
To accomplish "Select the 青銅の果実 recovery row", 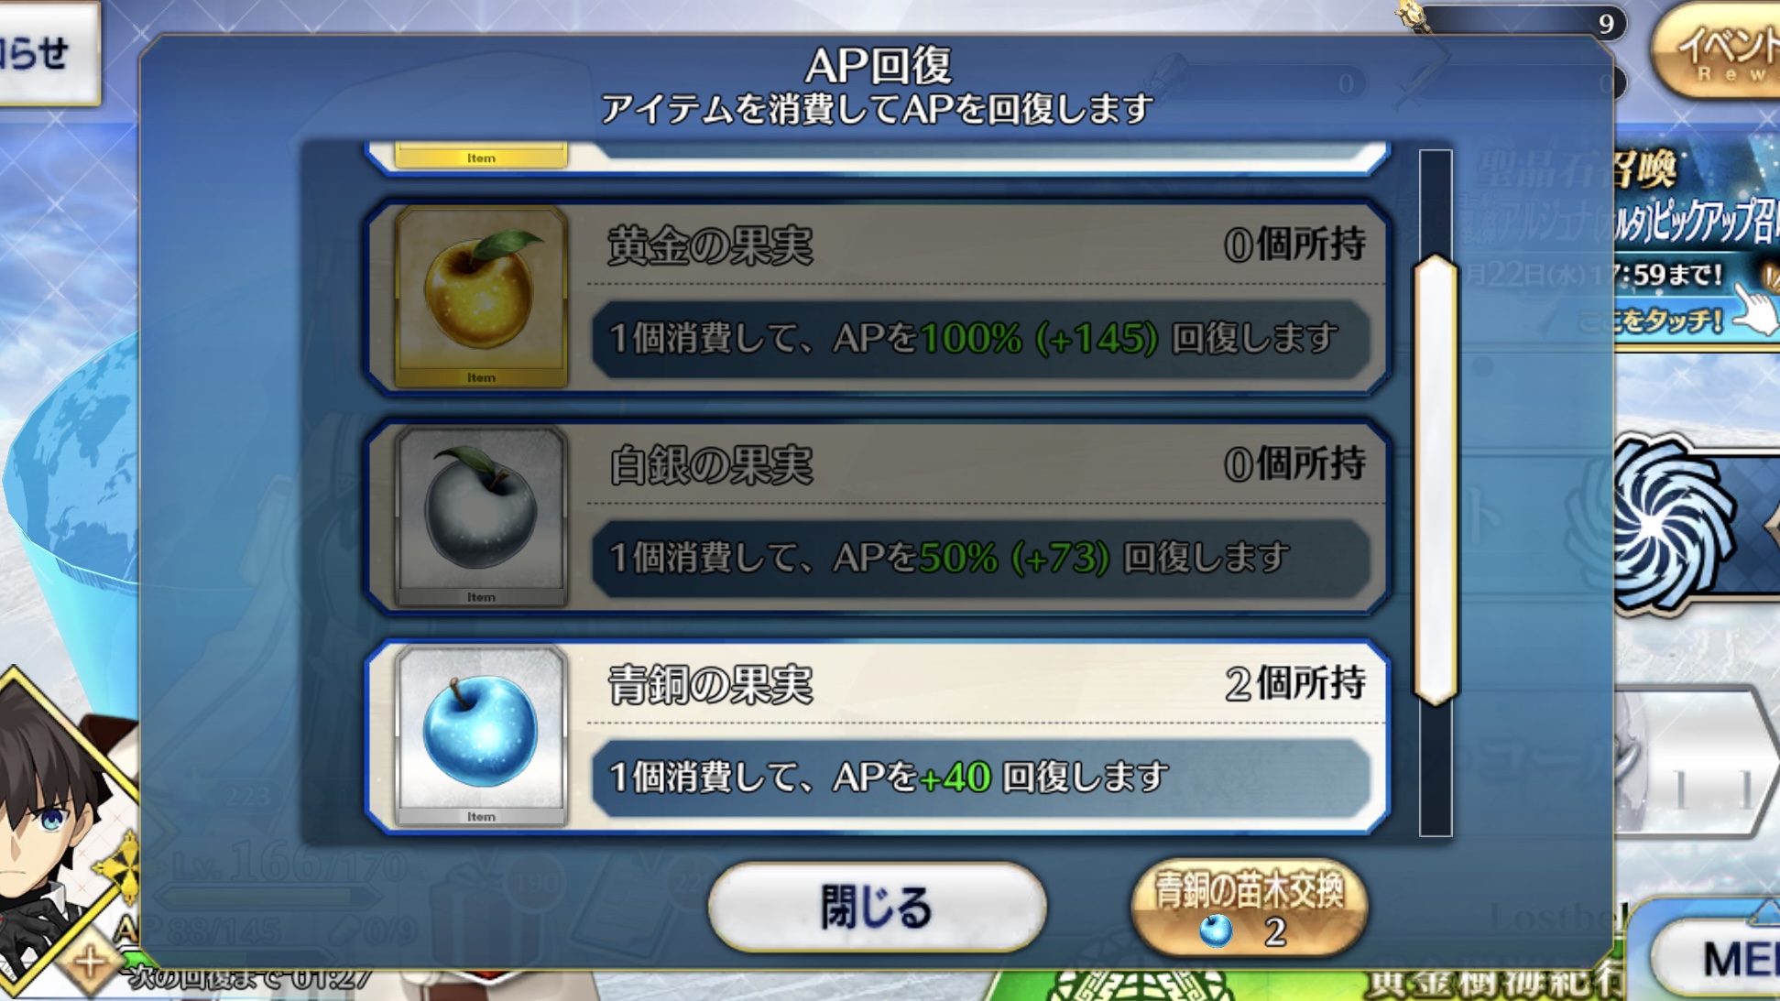I will coord(878,737).
